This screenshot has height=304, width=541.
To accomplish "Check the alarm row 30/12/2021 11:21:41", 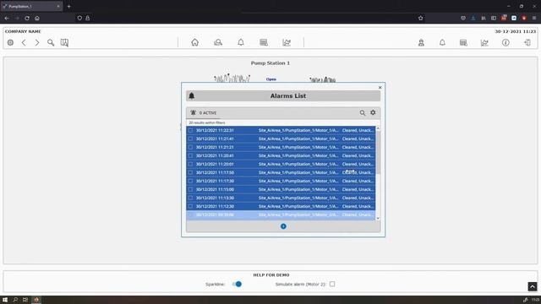I will pos(190,138).
